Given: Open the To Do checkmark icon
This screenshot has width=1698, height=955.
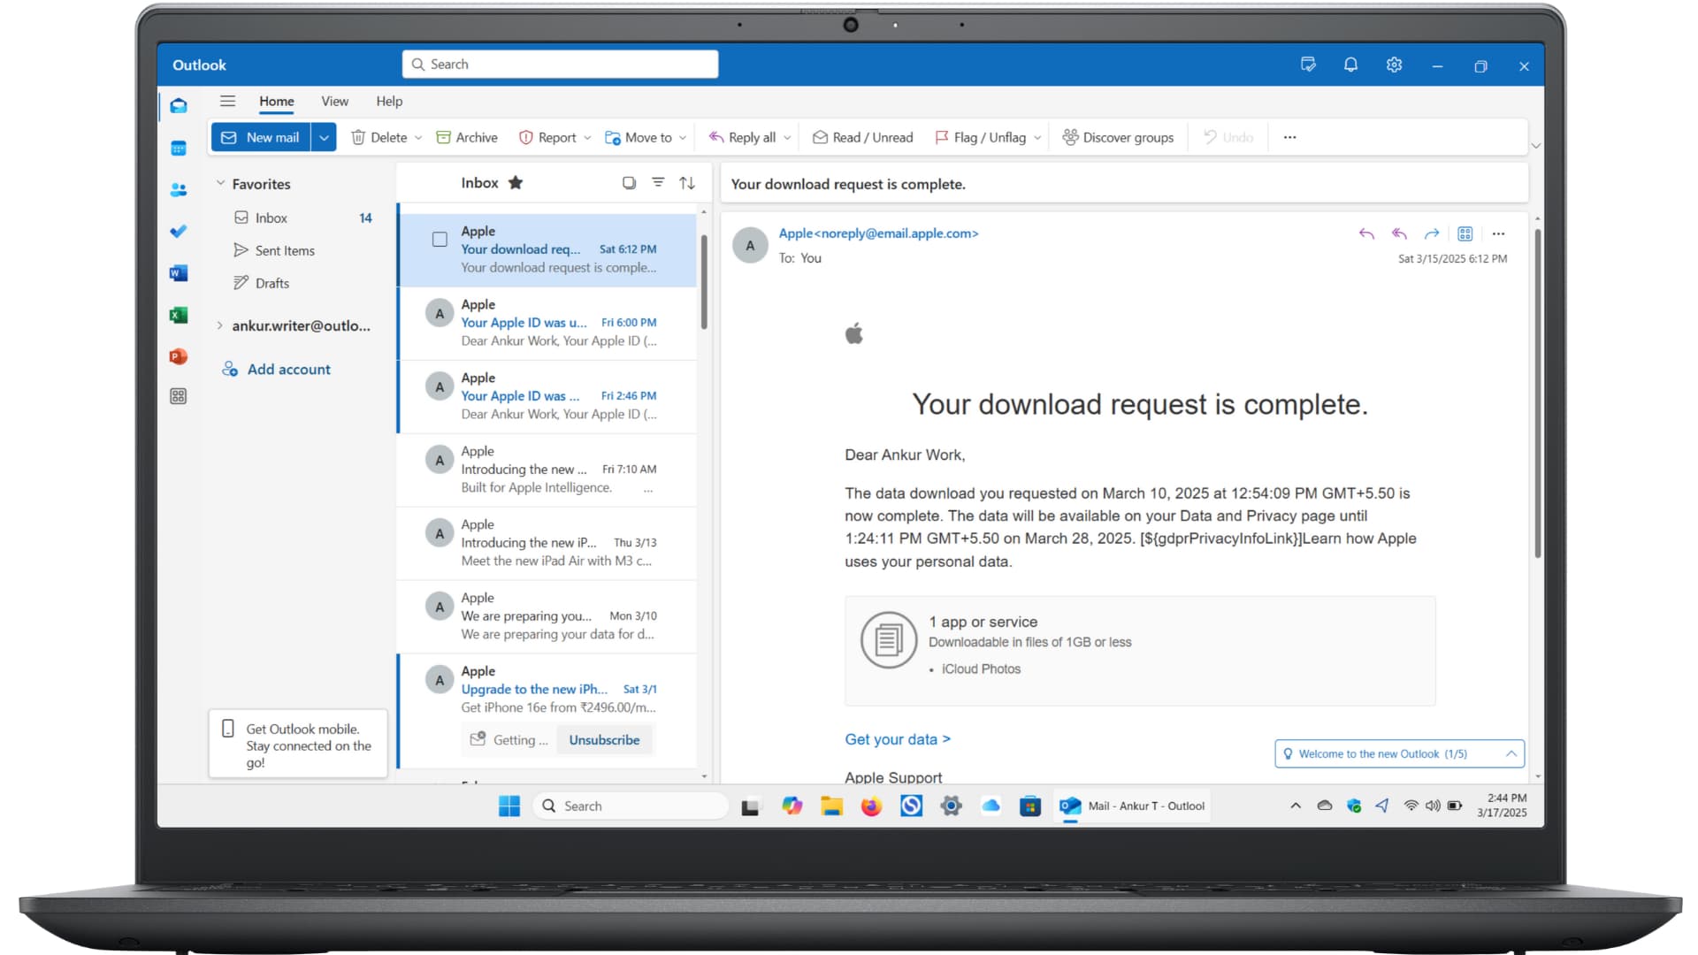Looking at the screenshot, I should [179, 231].
